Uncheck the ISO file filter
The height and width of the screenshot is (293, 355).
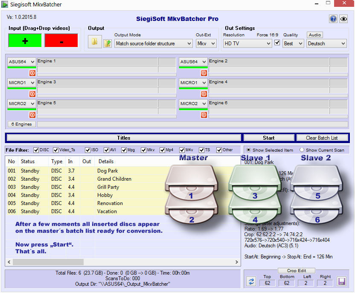tap(87, 150)
